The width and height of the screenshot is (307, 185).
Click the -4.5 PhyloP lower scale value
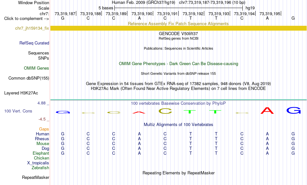[x=42, y=119]
